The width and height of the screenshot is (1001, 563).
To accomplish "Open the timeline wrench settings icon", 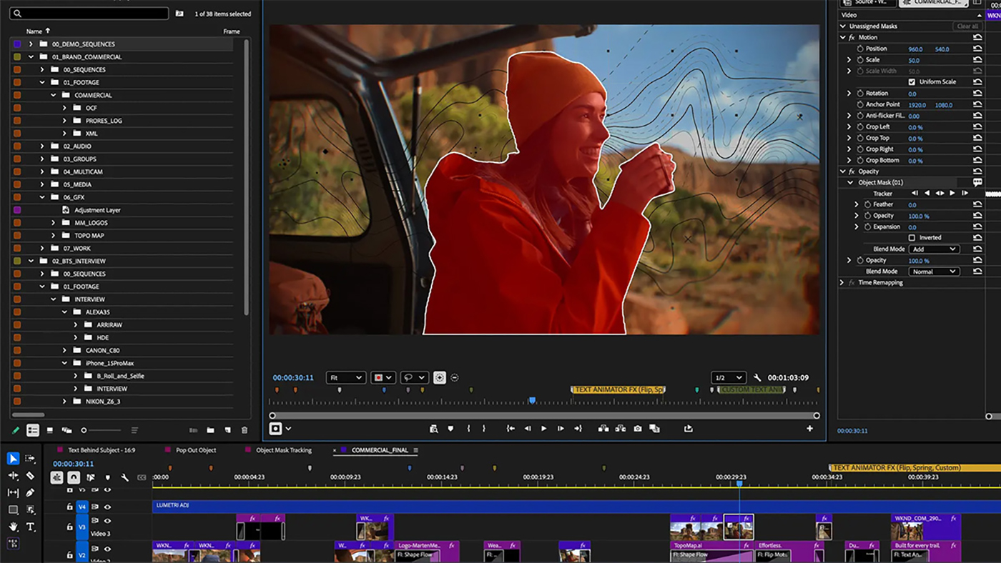I will pyautogui.click(x=124, y=477).
